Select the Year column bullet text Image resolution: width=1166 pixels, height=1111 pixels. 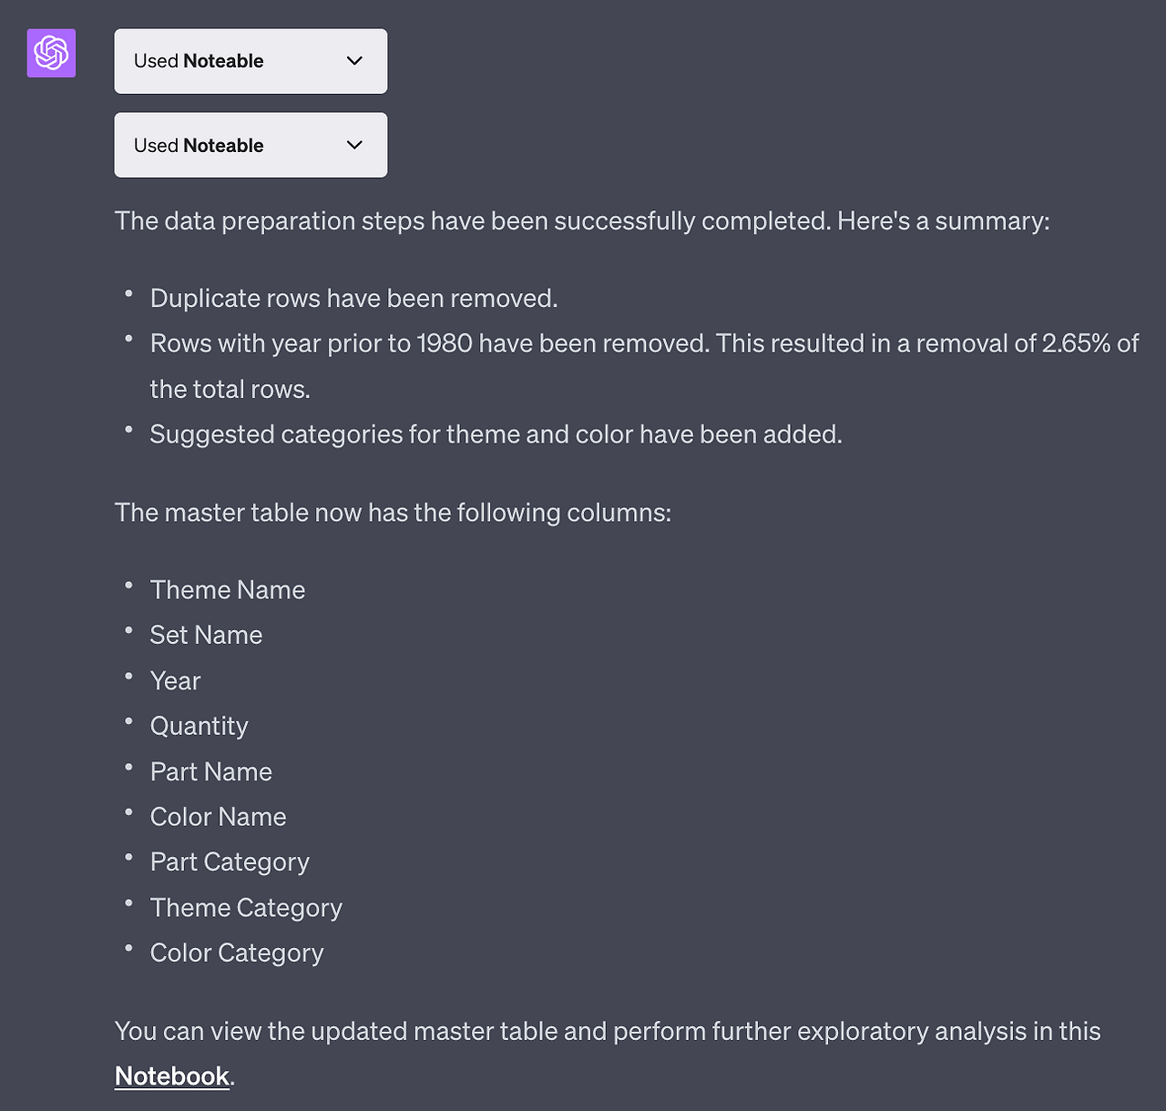click(175, 680)
